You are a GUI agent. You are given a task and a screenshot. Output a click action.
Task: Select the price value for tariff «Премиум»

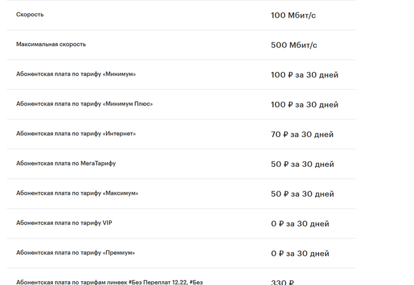pyautogui.click(x=300, y=253)
